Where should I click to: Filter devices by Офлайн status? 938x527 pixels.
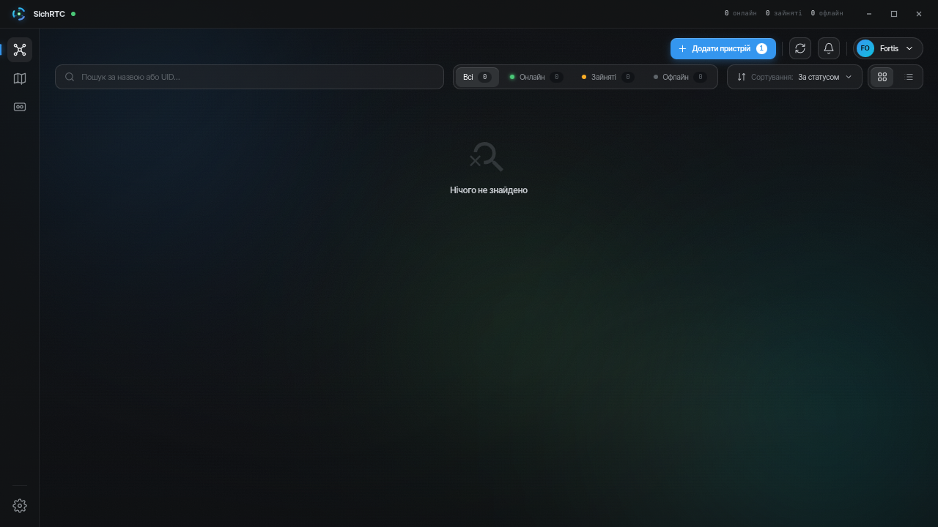[x=680, y=77]
